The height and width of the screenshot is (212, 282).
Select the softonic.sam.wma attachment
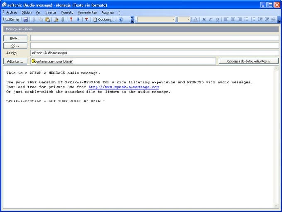pos(55,61)
